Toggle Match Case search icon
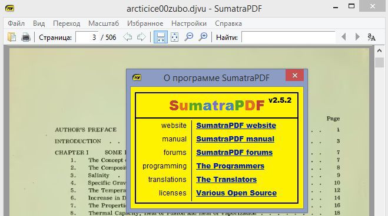Image resolution: width=388 pixels, height=216 pixels. (372, 37)
